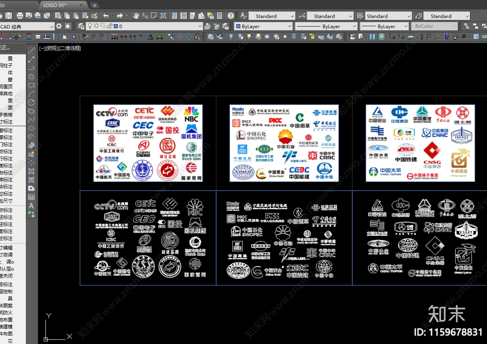
Task: Open a new drawing tab with plus
Action: coord(94,5)
